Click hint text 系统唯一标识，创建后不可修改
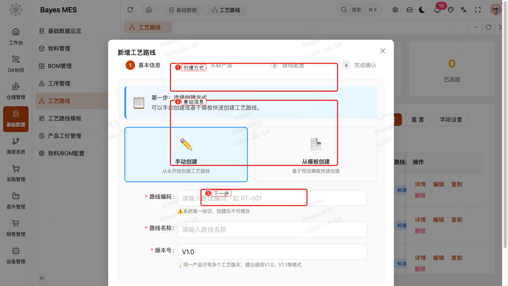 coord(216,211)
